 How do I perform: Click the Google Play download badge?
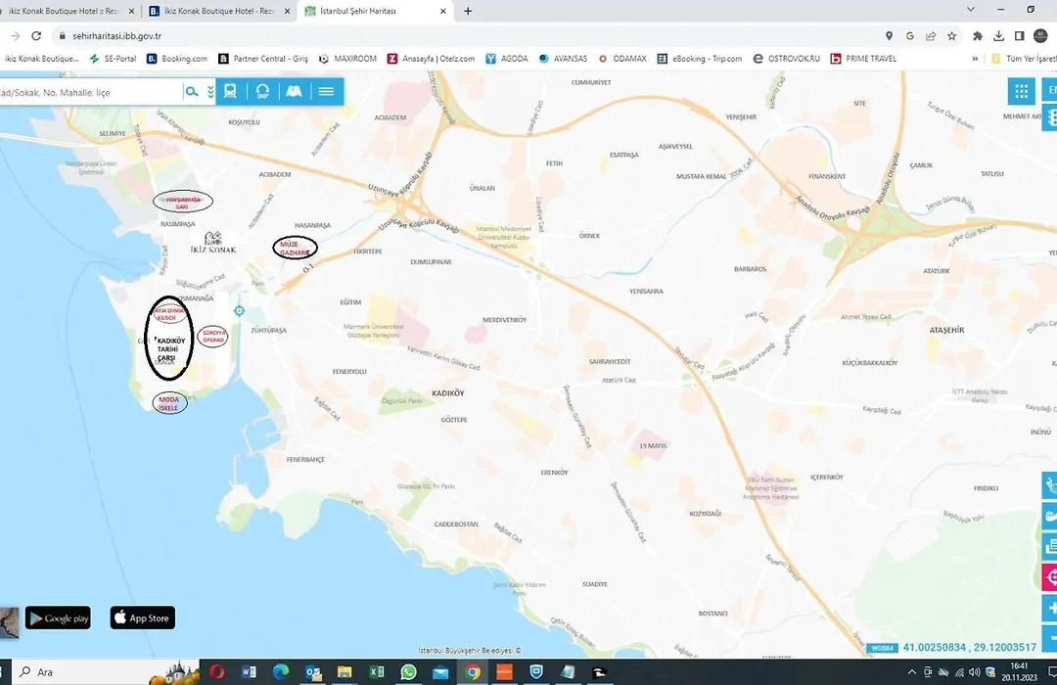[x=59, y=618]
